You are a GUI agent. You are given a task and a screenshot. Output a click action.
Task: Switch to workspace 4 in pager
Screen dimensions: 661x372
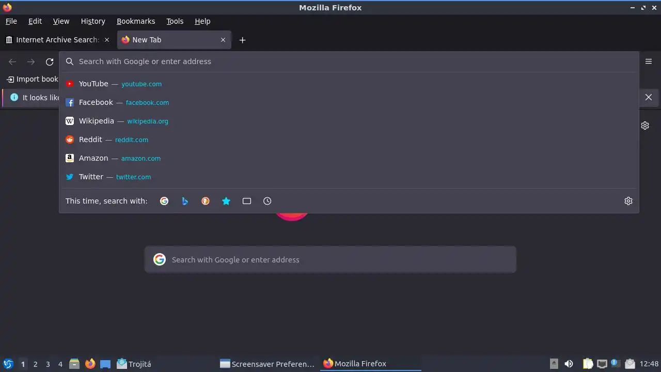(60, 364)
